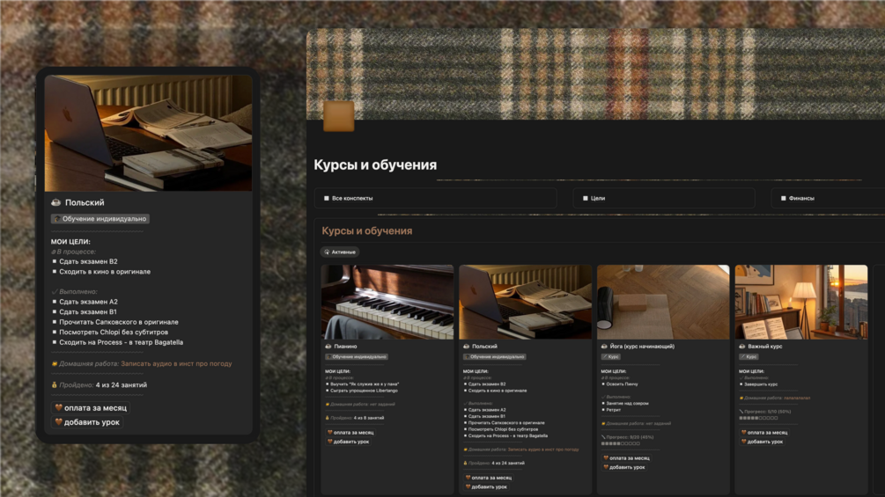Click the Обучение индивидуально tag on the enlarged card

[100, 219]
